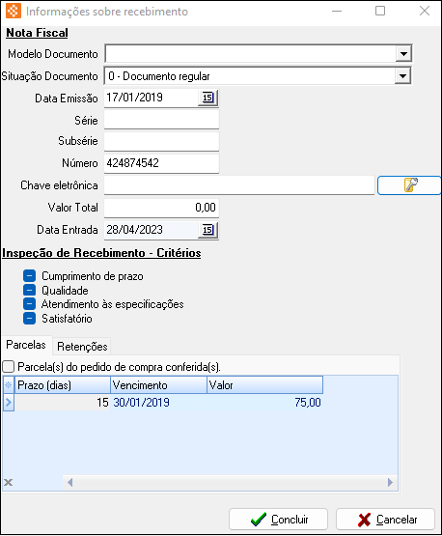Image resolution: width=442 pixels, height=536 pixels.
Task: Click the X delete icon below the grid
Action: click(x=8, y=482)
